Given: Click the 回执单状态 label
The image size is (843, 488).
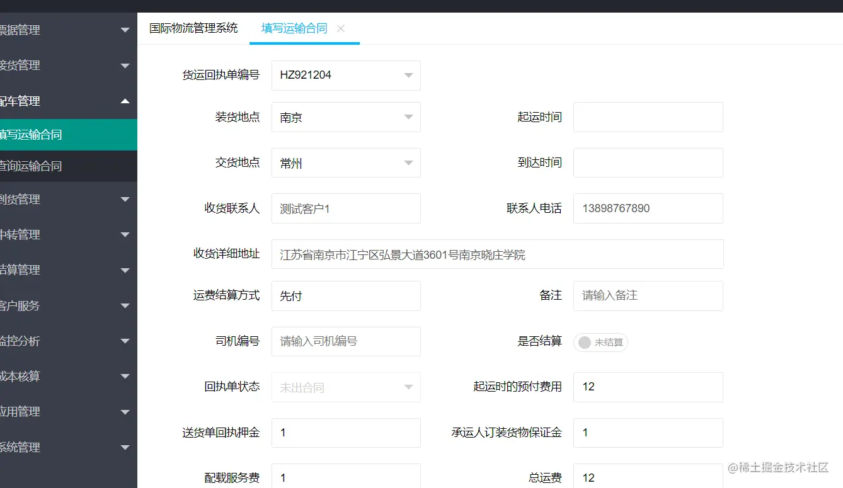Looking at the screenshot, I should tap(232, 387).
